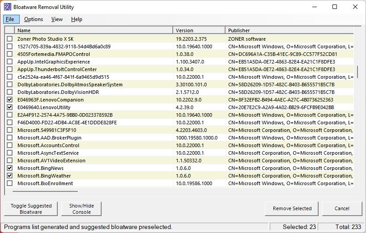The width and height of the screenshot is (366, 233).
Task: Click the horizontal scrollbar below the list
Action: pos(45,191)
